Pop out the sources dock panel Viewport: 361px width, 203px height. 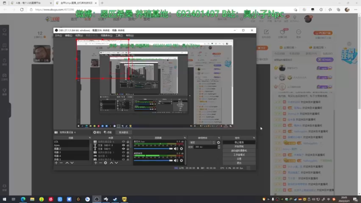[x=130, y=138]
